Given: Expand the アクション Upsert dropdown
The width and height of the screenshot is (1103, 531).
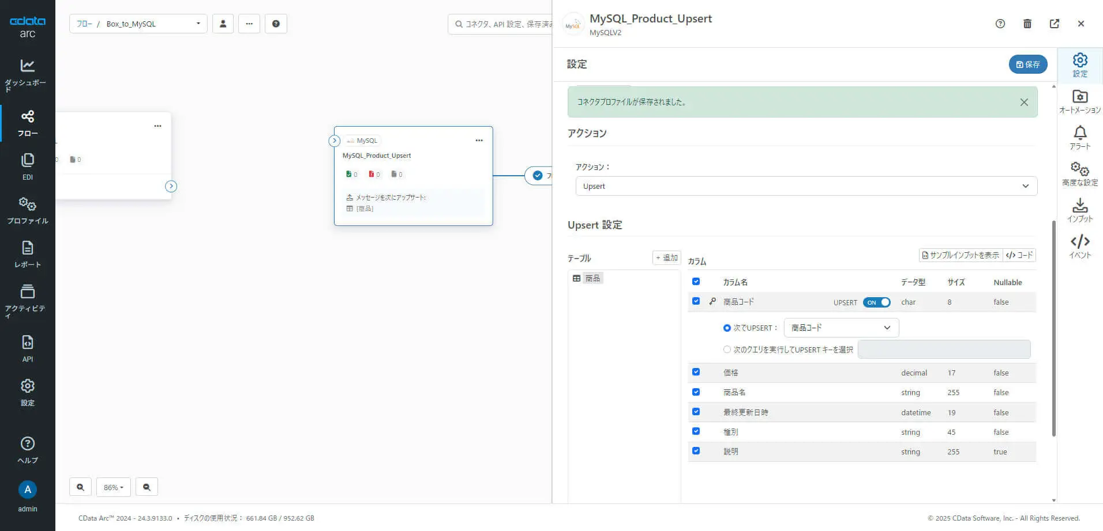Looking at the screenshot, I should (x=806, y=186).
